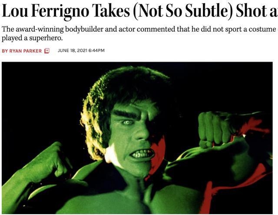Click the article subheading about award-winning bodybuilder

point(140,33)
